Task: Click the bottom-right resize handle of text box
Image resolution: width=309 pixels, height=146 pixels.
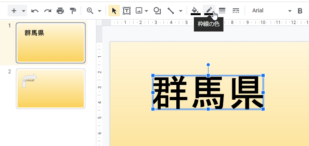Action: 263,109
